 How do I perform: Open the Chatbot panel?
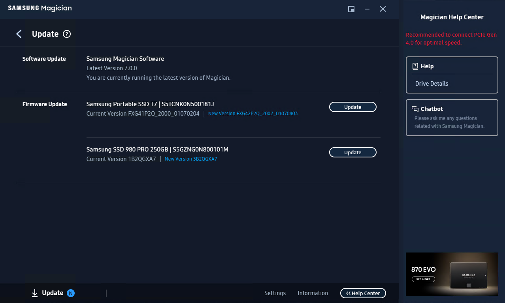coord(452,118)
